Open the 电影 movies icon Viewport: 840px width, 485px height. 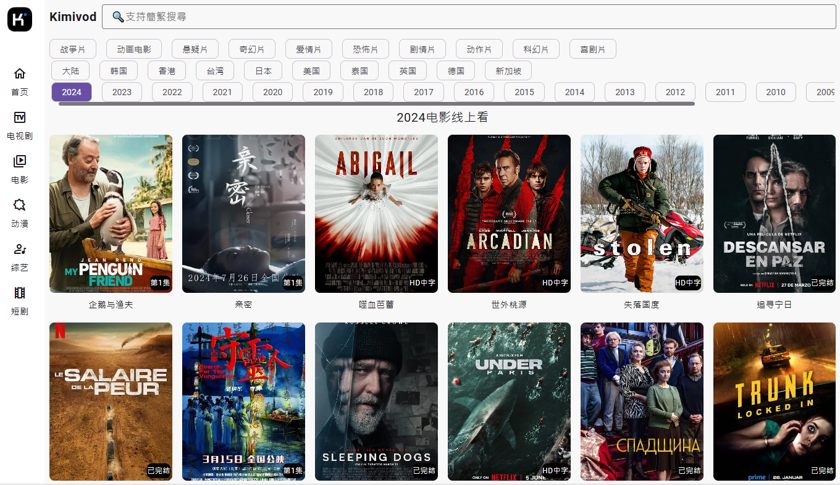click(20, 161)
